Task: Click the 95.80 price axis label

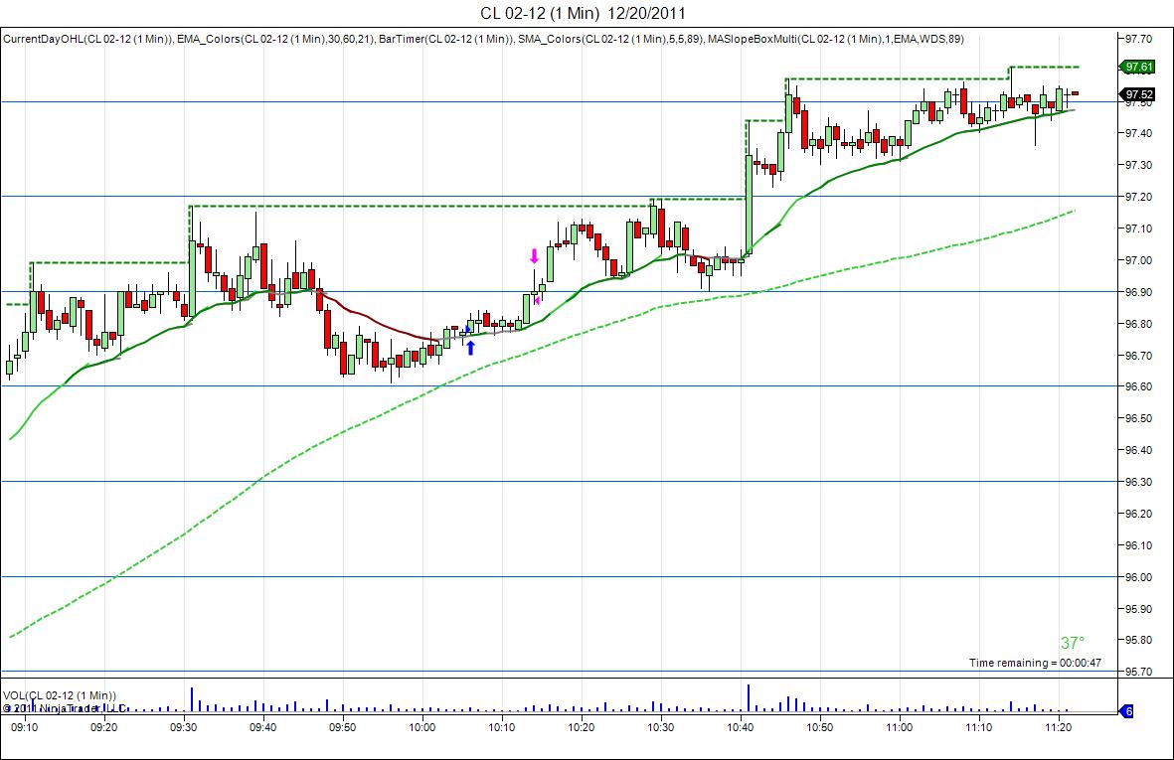Action: pos(1139,641)
